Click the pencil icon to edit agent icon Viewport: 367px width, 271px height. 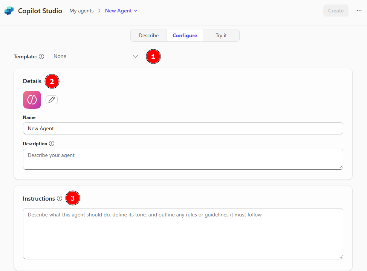tap(52, 100)
